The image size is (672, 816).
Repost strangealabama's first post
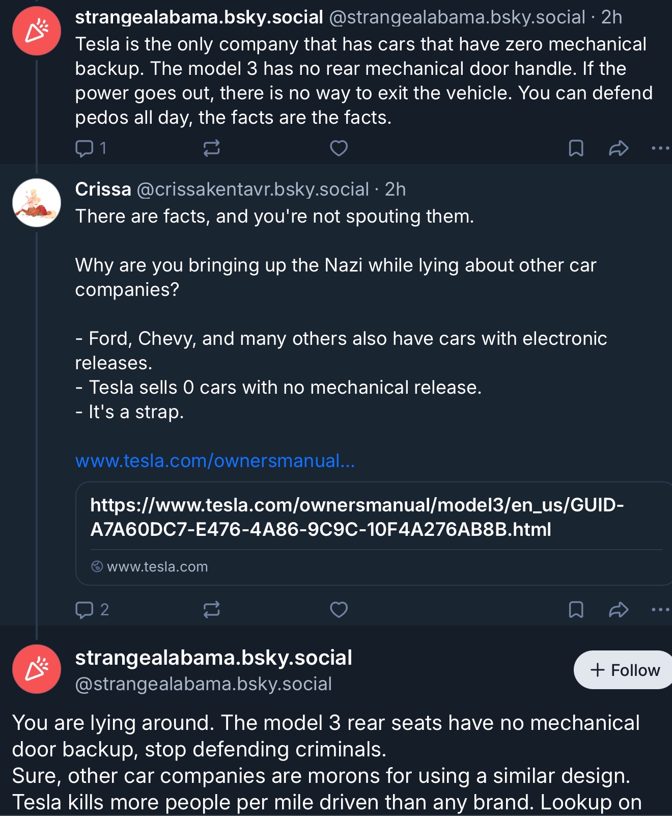211,148
